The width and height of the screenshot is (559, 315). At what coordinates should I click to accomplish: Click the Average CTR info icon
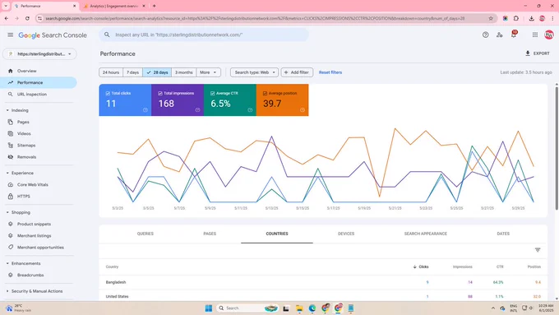pyautogui.click(x=250, y=110)
